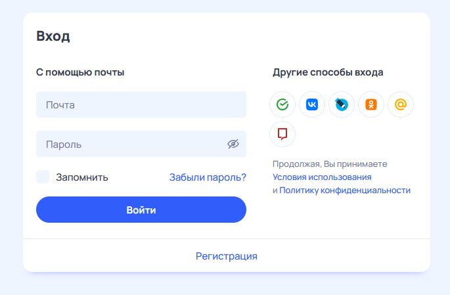Sign in with the green Sber ID icon

[282, 104]
